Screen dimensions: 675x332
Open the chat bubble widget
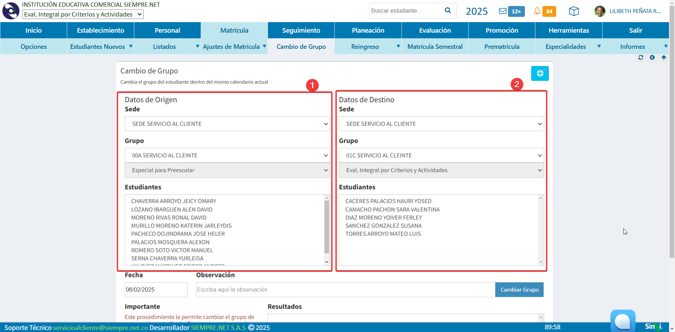tap(623, 321)
